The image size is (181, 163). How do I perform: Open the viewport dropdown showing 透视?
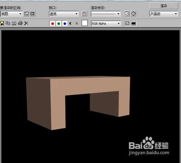tap(64, 14)
